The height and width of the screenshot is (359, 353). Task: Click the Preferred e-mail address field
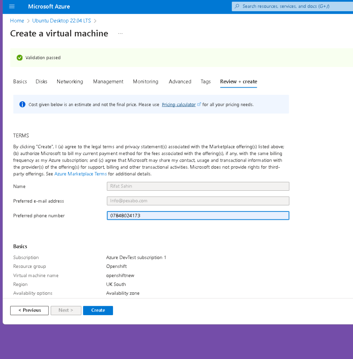(x=198, y=201)
